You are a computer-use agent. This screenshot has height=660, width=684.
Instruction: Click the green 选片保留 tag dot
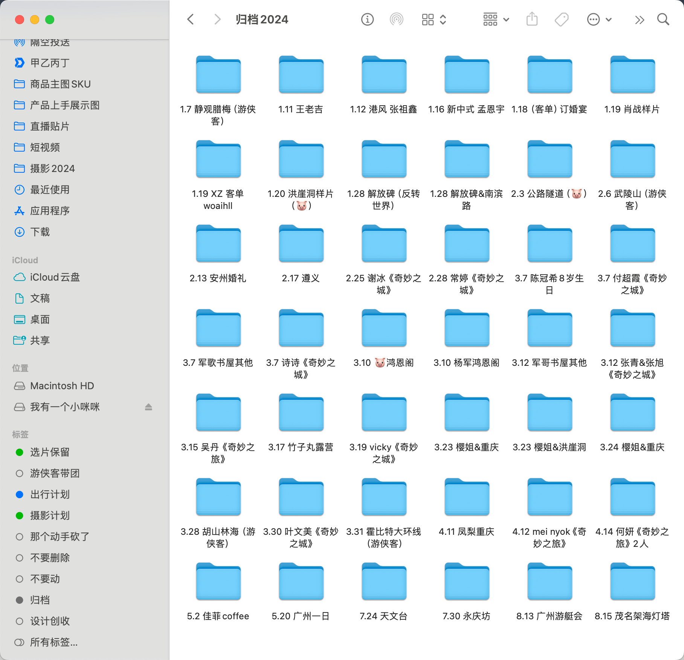point(20,452)
